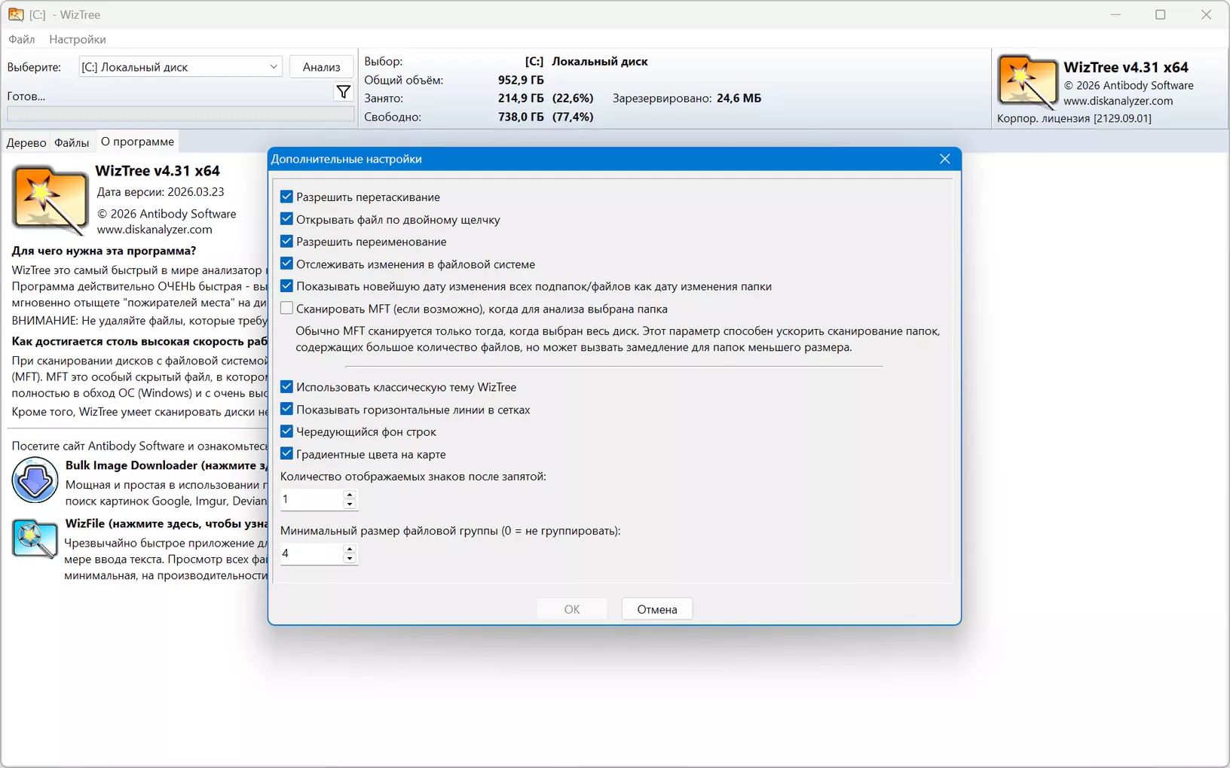Screen dimensions: 1230x768
Task: Click the filter funnel icon
Action: click(344, 92)
